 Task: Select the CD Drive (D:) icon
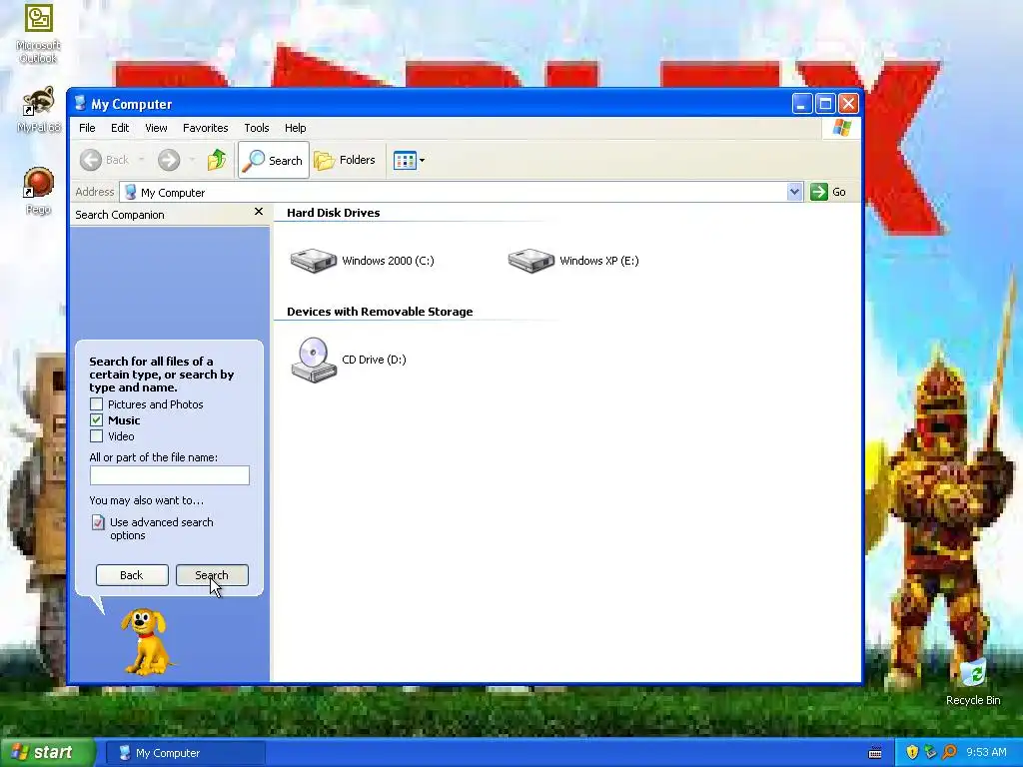pos(314,360)
